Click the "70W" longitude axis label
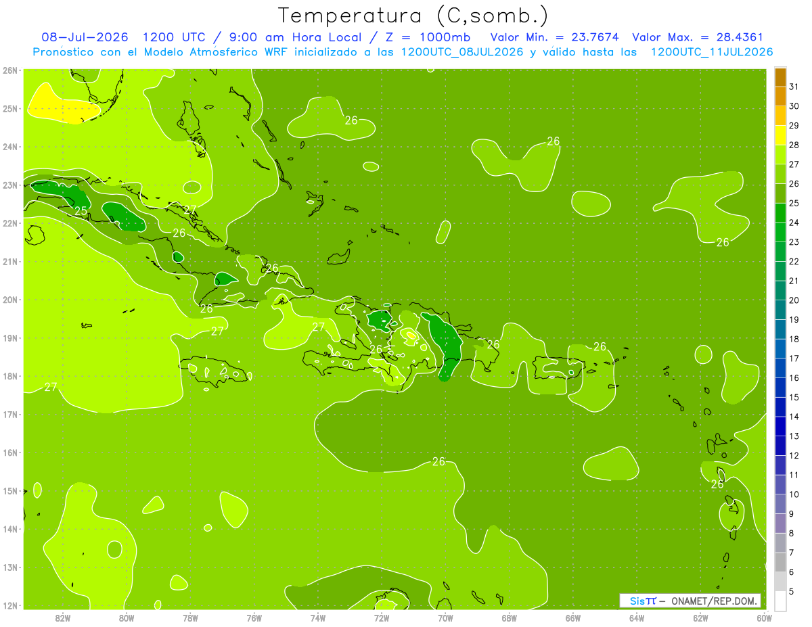812x627 pixels. 445,618
